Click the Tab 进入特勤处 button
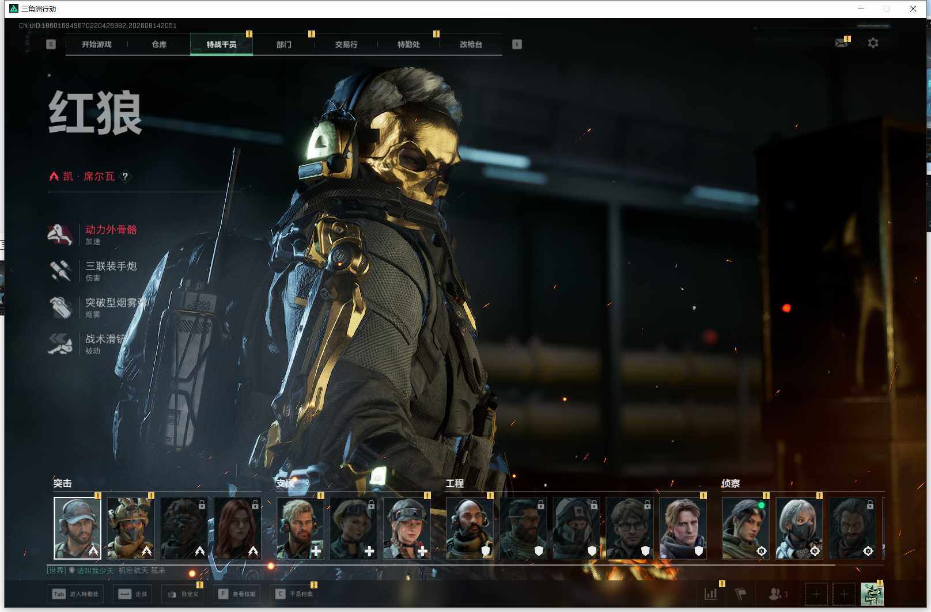The image size is (931, 612). click(x=75, y=594)
